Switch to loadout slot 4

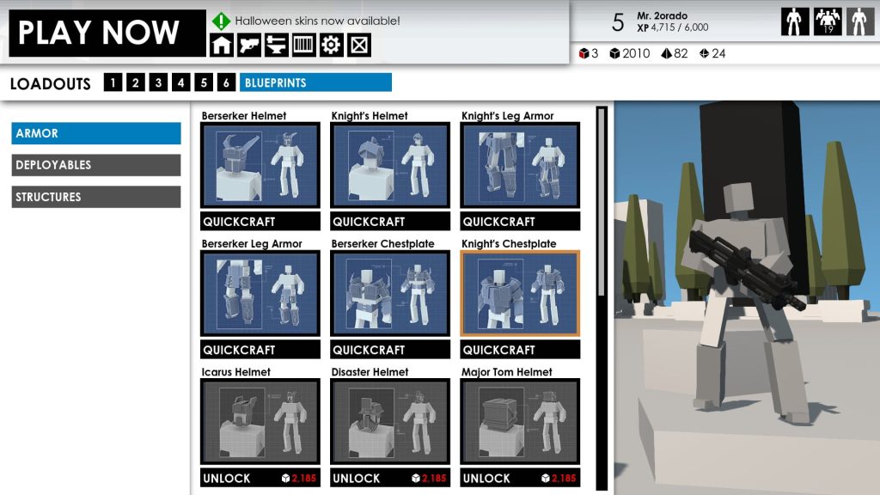point(180,82)
